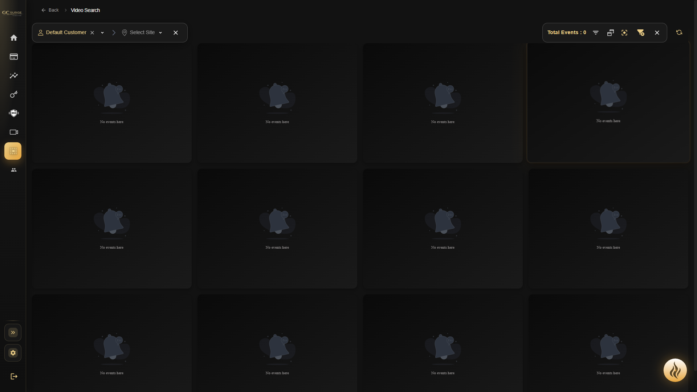Click the Total Events : 0 label

click(567, 33)
